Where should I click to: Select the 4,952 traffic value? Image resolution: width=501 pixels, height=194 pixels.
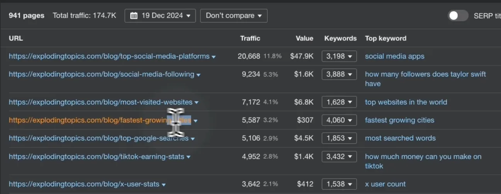(x=251, y=157)
